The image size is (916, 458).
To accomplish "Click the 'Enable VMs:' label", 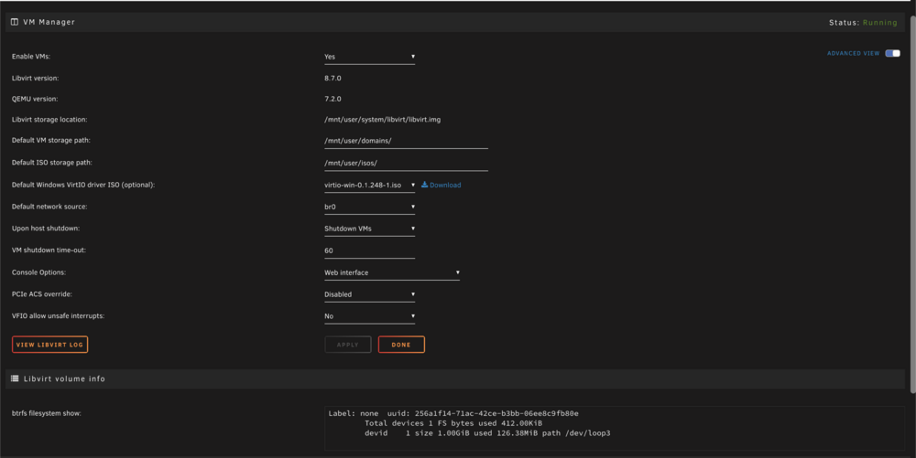I will (x=31, y=57).
